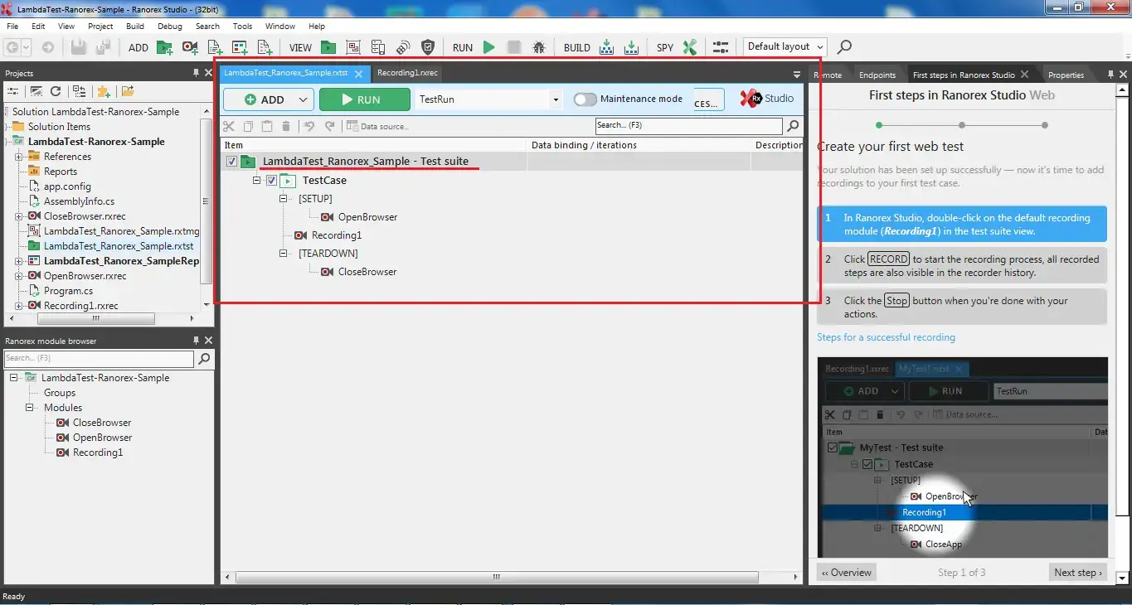Click the refresh icon in Projects panel toolbar
The image size is (1132, 605).
click(56, 92)
